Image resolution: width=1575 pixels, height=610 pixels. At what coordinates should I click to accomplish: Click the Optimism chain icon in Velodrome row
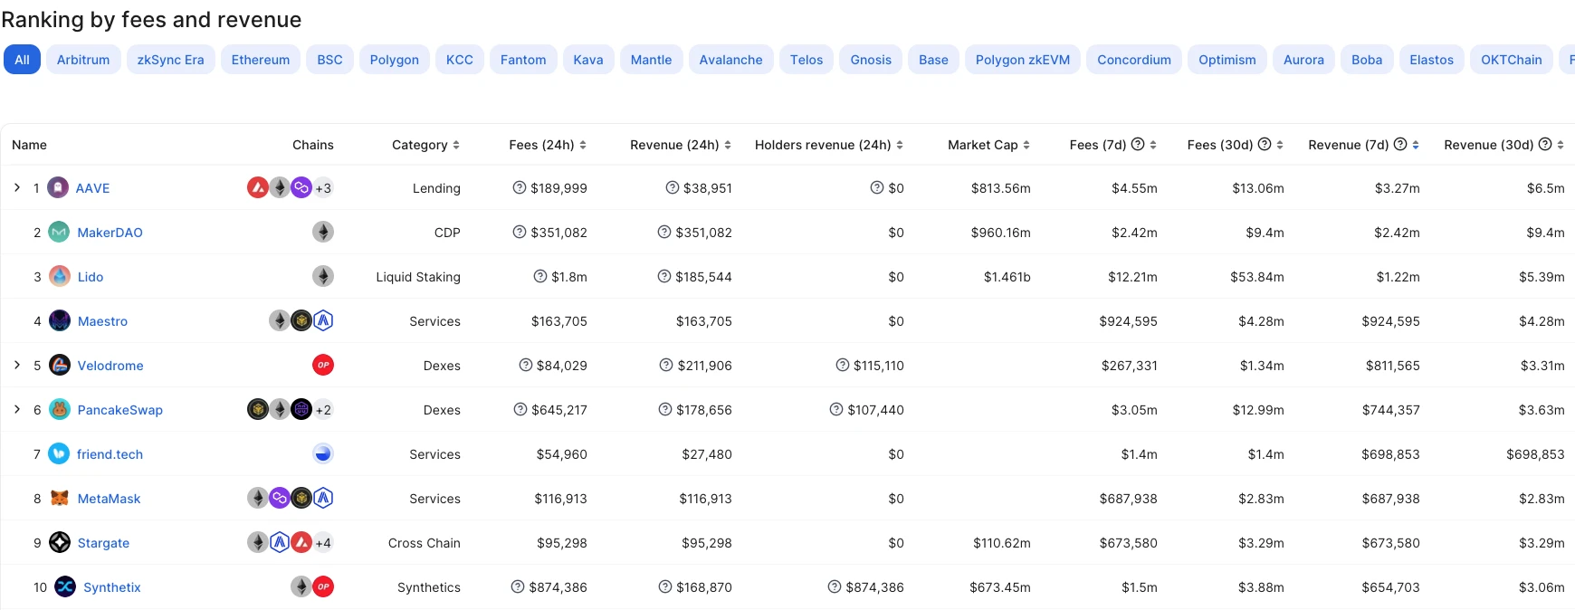(323, 366)
